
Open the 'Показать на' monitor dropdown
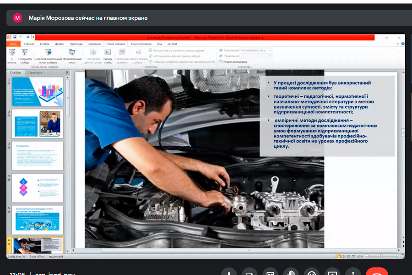[x=256, y=55]
